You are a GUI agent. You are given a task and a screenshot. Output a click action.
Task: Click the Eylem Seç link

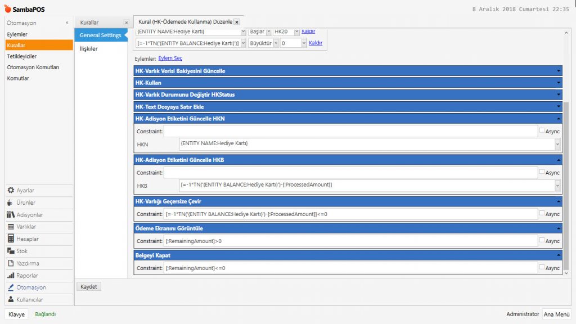click(170, 58)
